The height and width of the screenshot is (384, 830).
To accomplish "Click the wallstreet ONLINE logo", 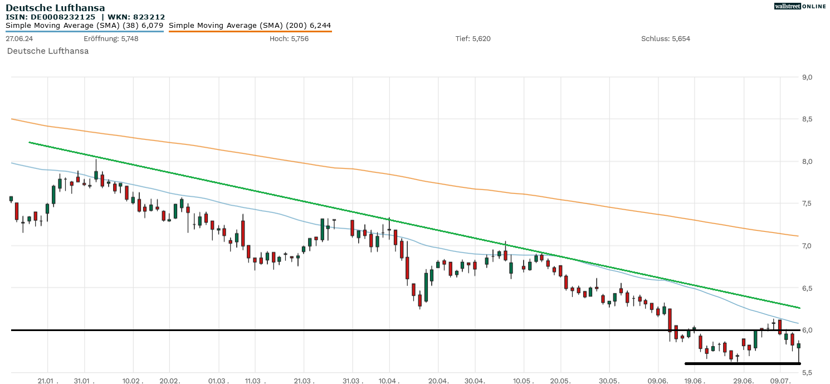I will [800, 6].
